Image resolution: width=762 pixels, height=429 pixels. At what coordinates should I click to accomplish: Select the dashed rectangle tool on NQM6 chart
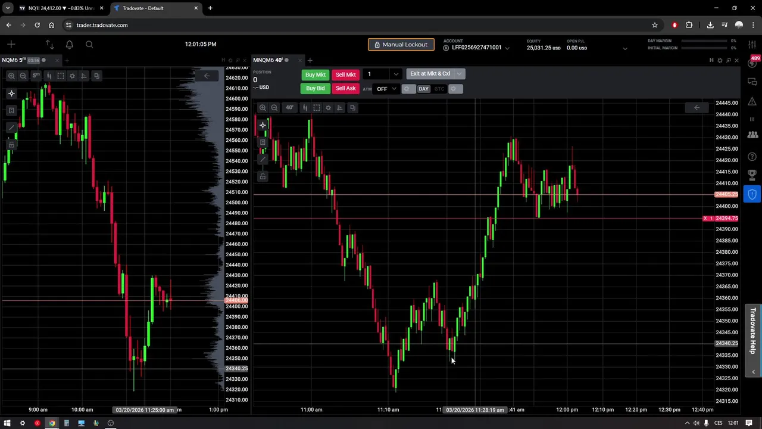(x=61, y=76)
